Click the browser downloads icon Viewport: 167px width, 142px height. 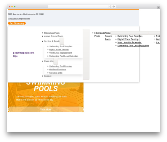click(114, 6)
